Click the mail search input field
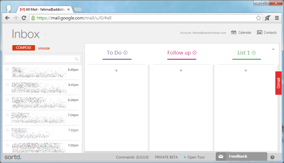284x163 pixels. click(x=42, y=59)
